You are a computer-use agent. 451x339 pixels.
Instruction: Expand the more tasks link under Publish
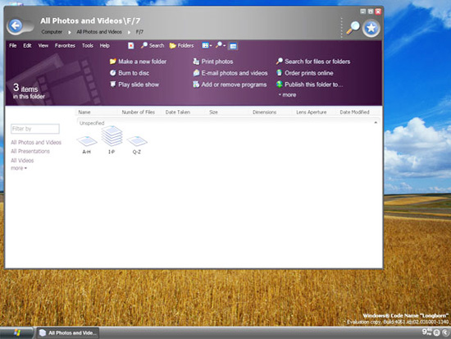pyautogui.click(x=287, y=94)
